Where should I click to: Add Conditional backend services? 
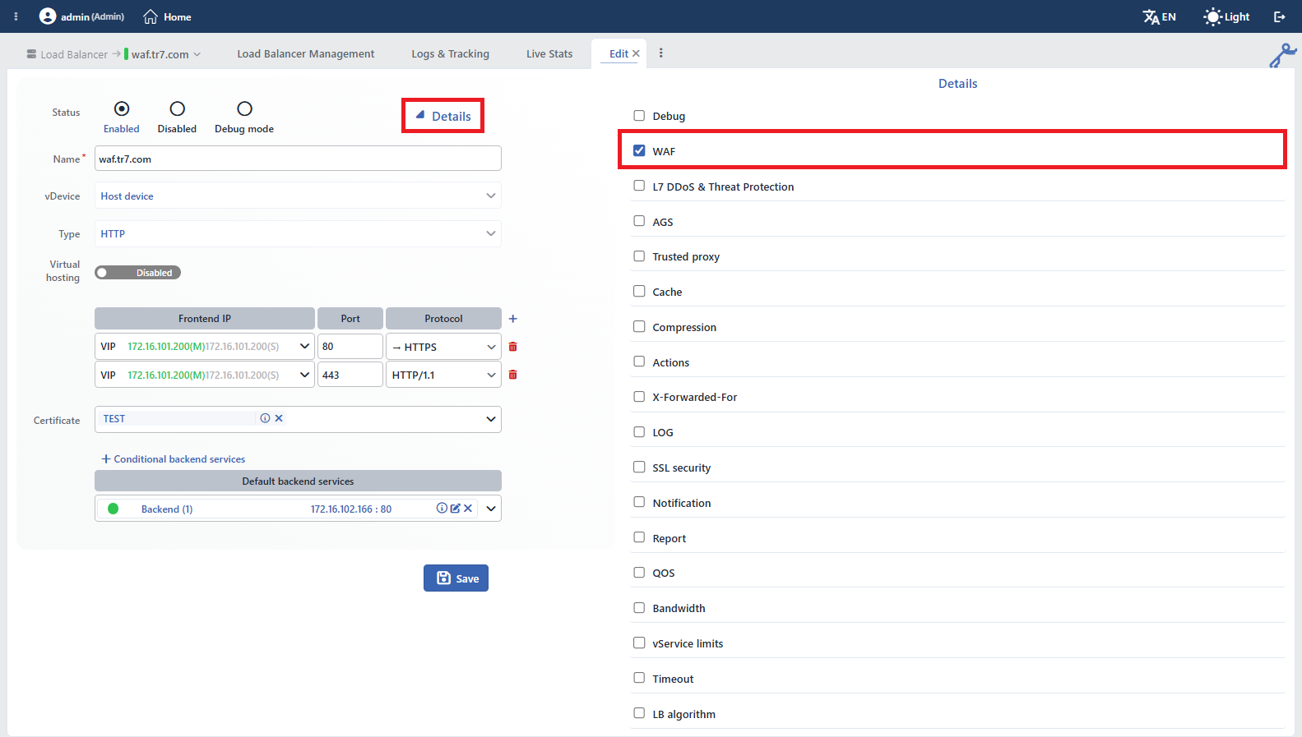173,458
